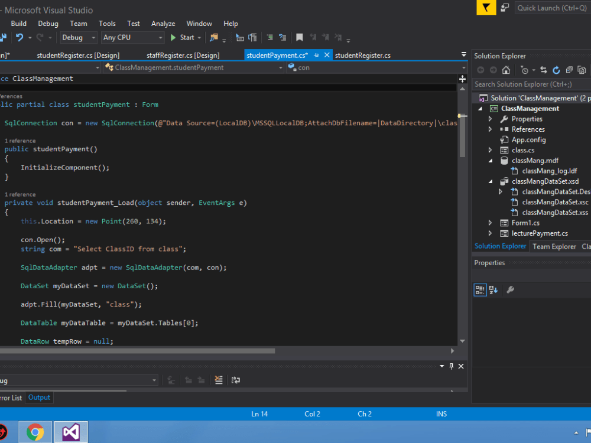Toggle Categorized view in Properties panel
The height and width of the screenshot is (443, 591).
click(480, 289)
